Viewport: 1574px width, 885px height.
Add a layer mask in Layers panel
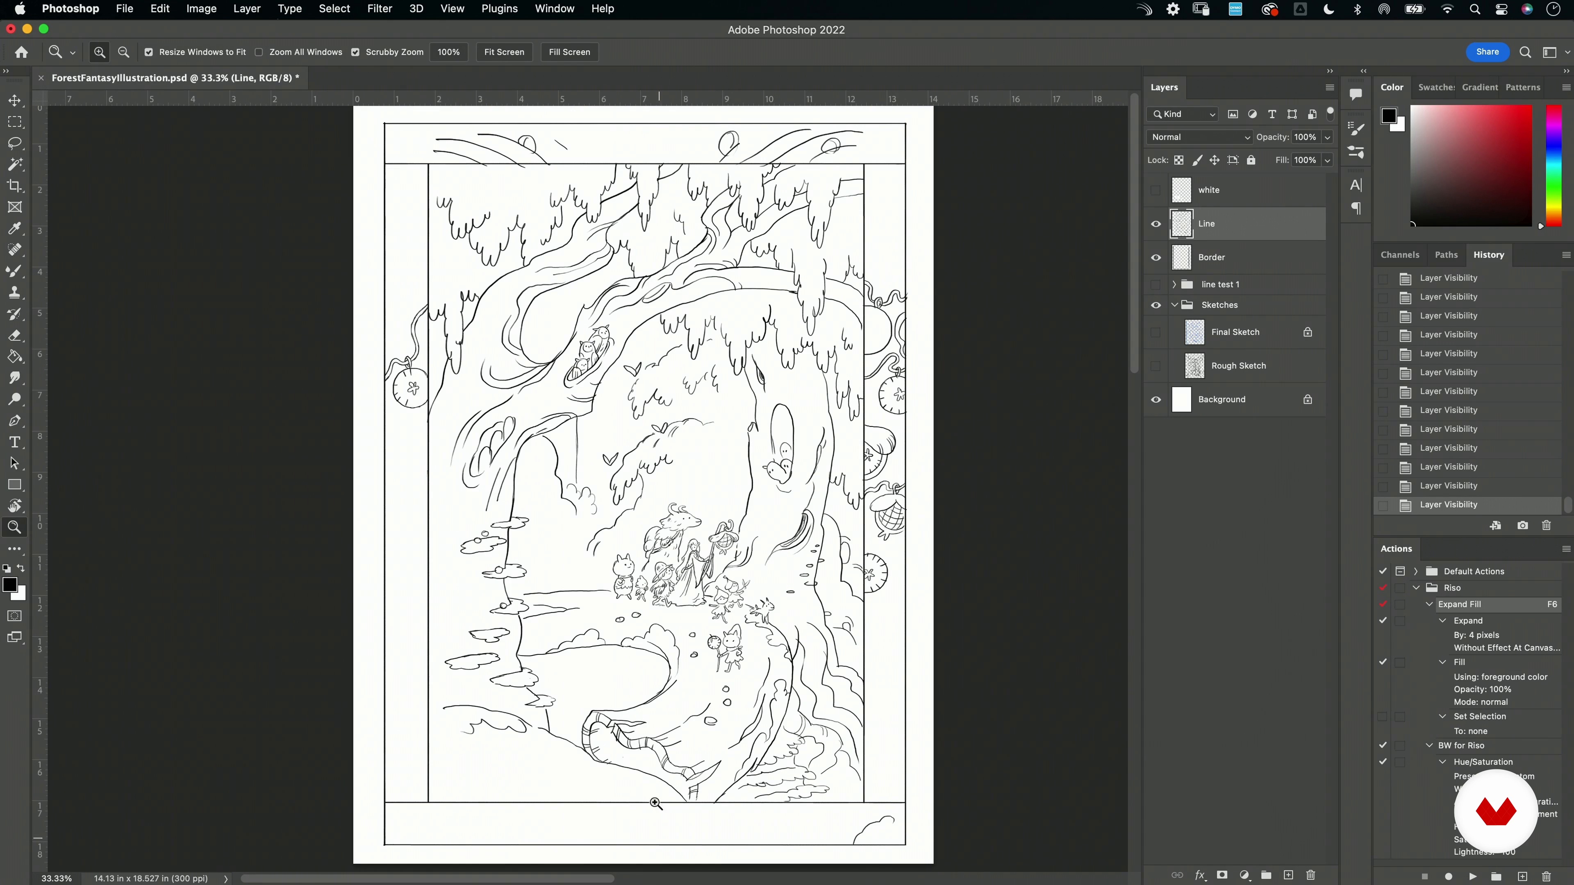1222,875
